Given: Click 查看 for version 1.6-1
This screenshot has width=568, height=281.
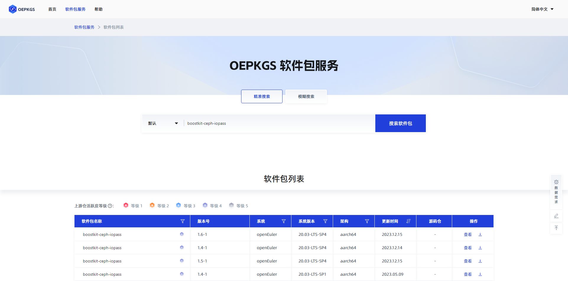Looking at the screenshot, I should 468,234.
